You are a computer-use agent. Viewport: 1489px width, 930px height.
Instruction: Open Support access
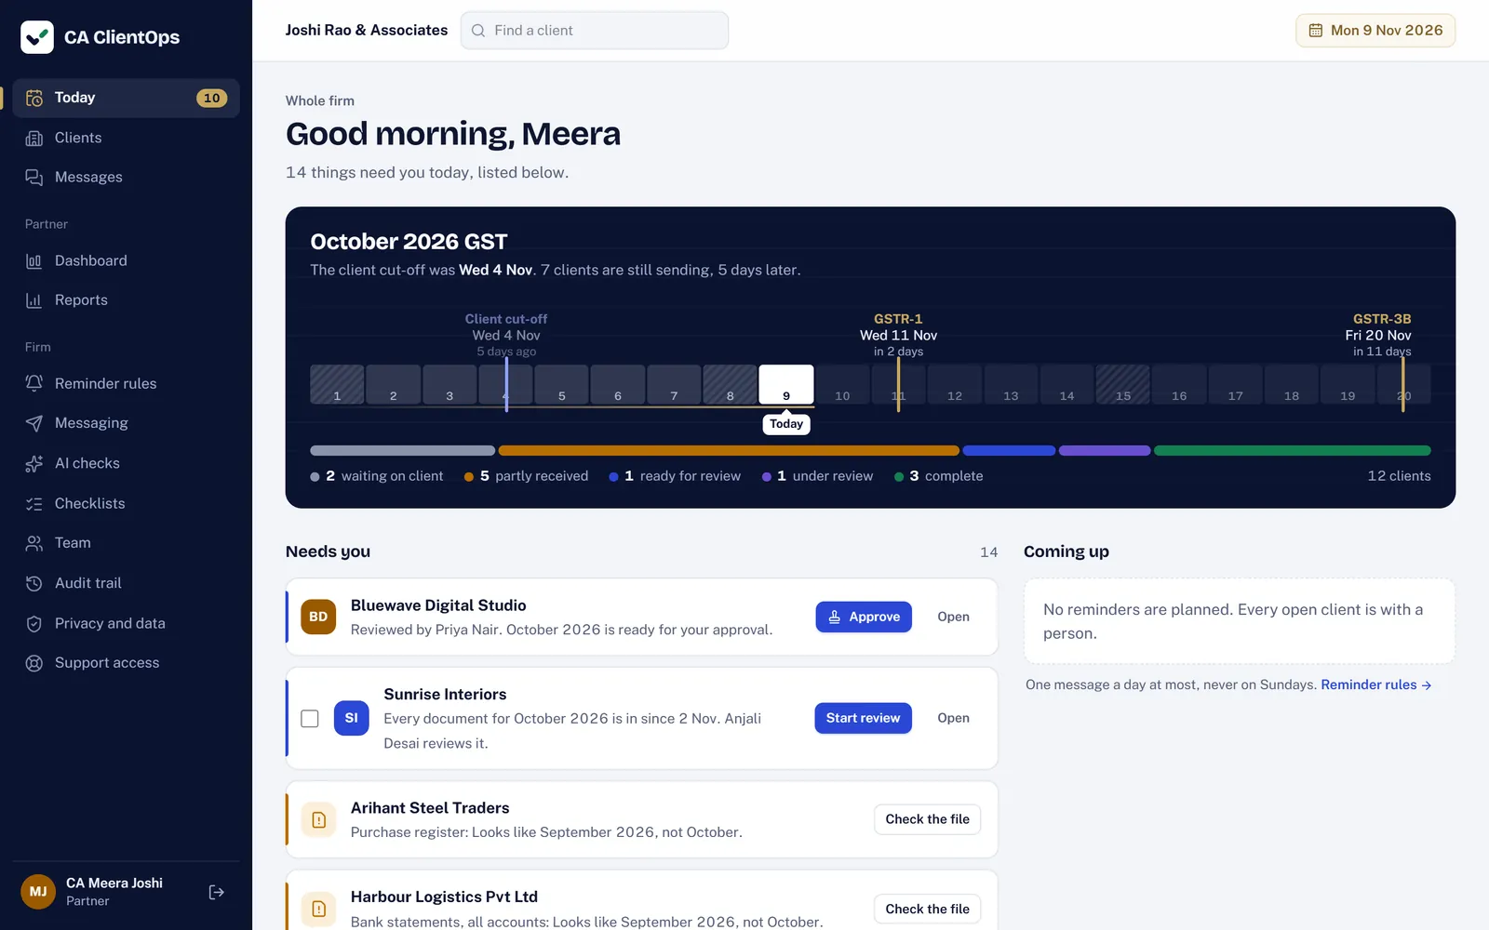[x=127, y=663]
